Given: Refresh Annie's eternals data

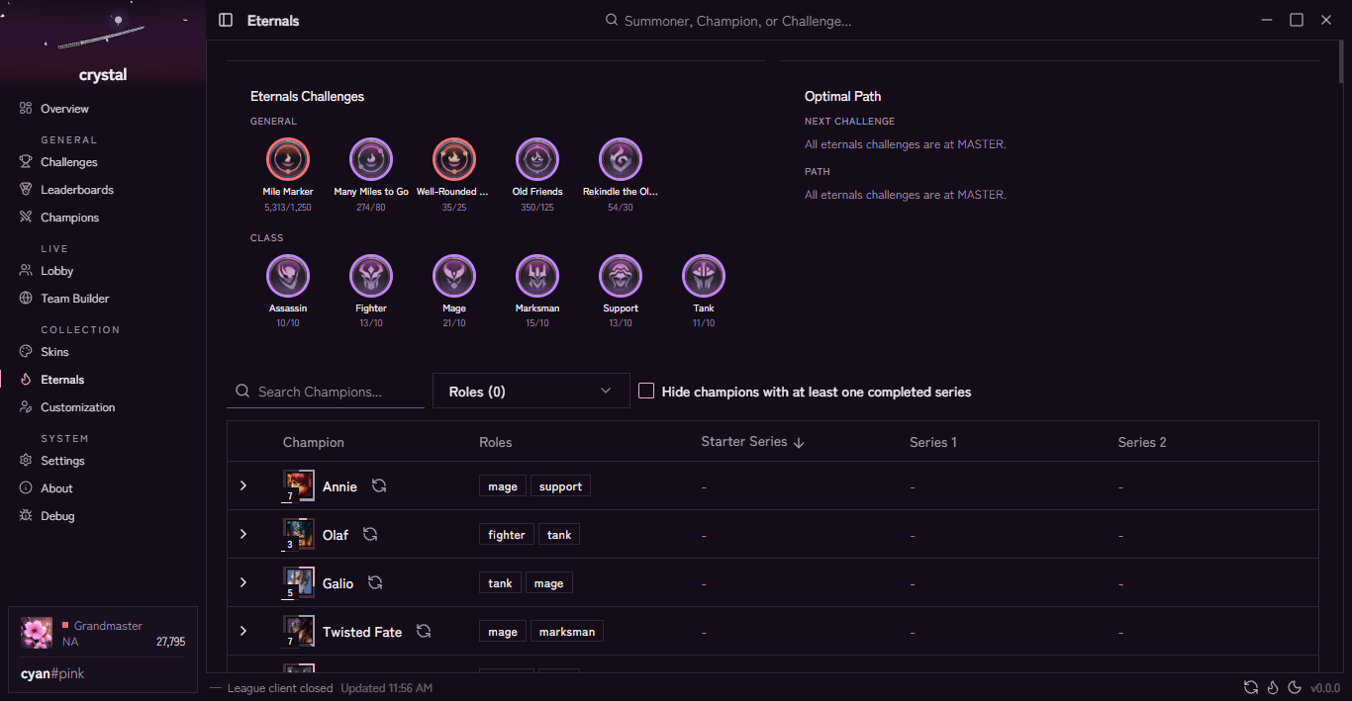Looking at the screenshot, I should tap(379, 485).
